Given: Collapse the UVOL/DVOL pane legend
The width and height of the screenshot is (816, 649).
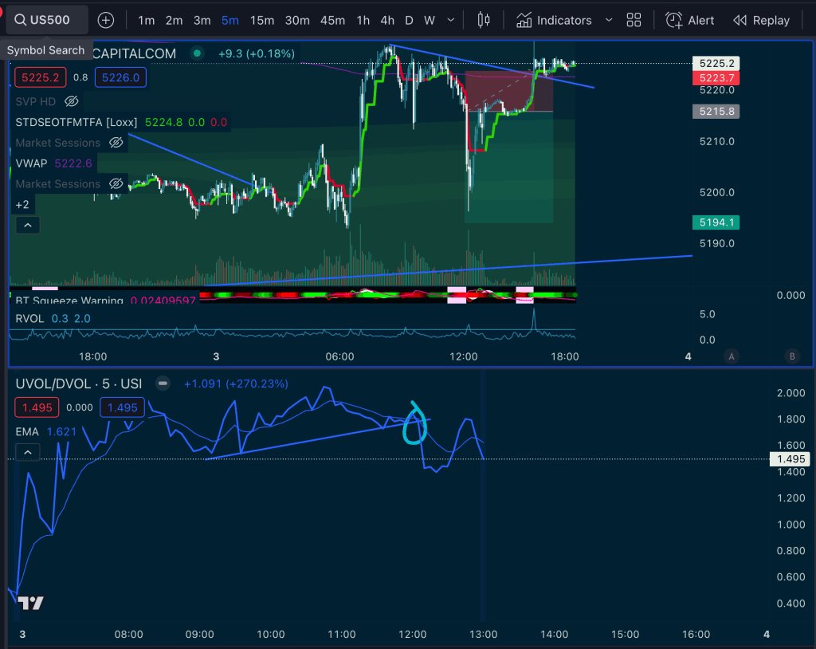Looking at the screenshot, I should (x=27, y=453).
